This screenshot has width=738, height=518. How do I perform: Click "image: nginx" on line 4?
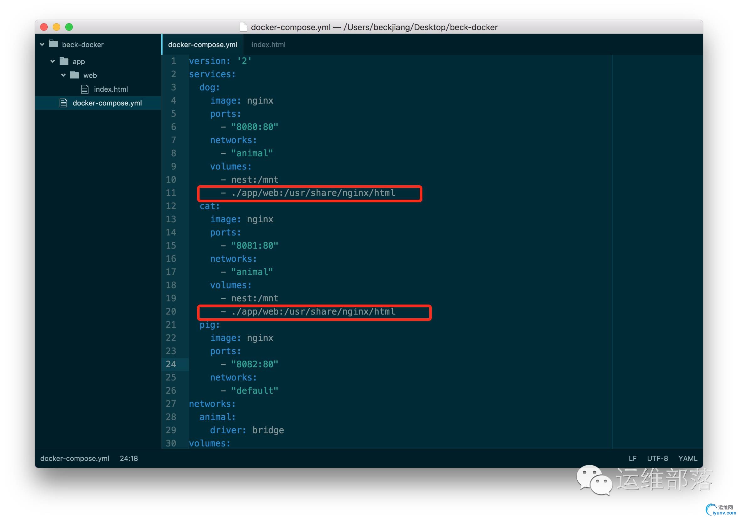(x=242, y=100)
